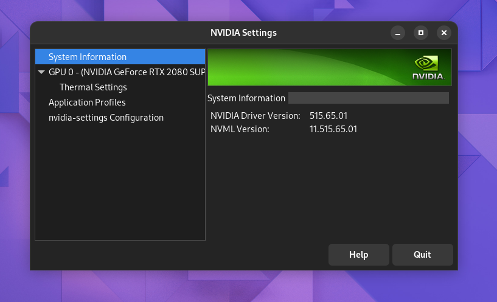Open Thermal Settings page
The height and width of the screenshot is (302, 497).
point(93,87)
